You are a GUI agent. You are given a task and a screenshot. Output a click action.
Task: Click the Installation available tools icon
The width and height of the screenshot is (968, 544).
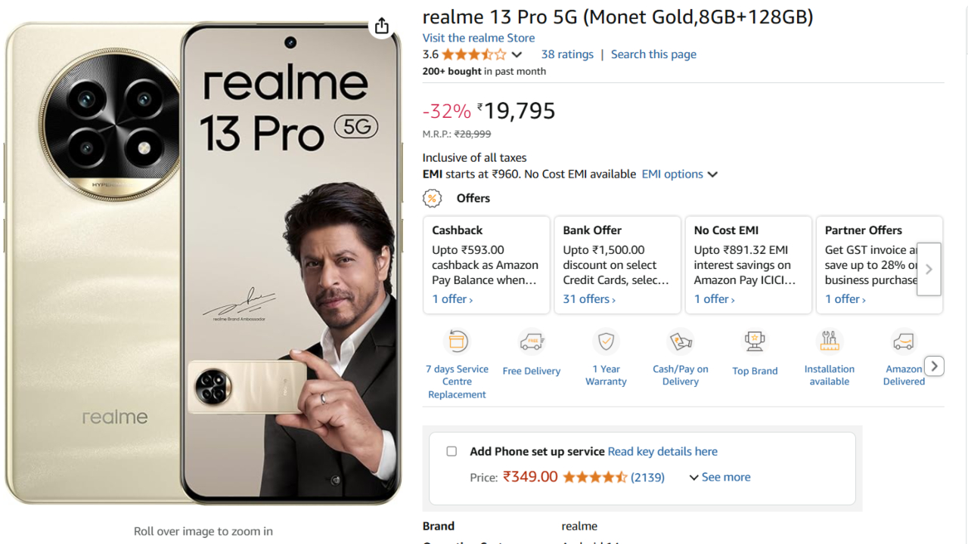pos(830,342)
